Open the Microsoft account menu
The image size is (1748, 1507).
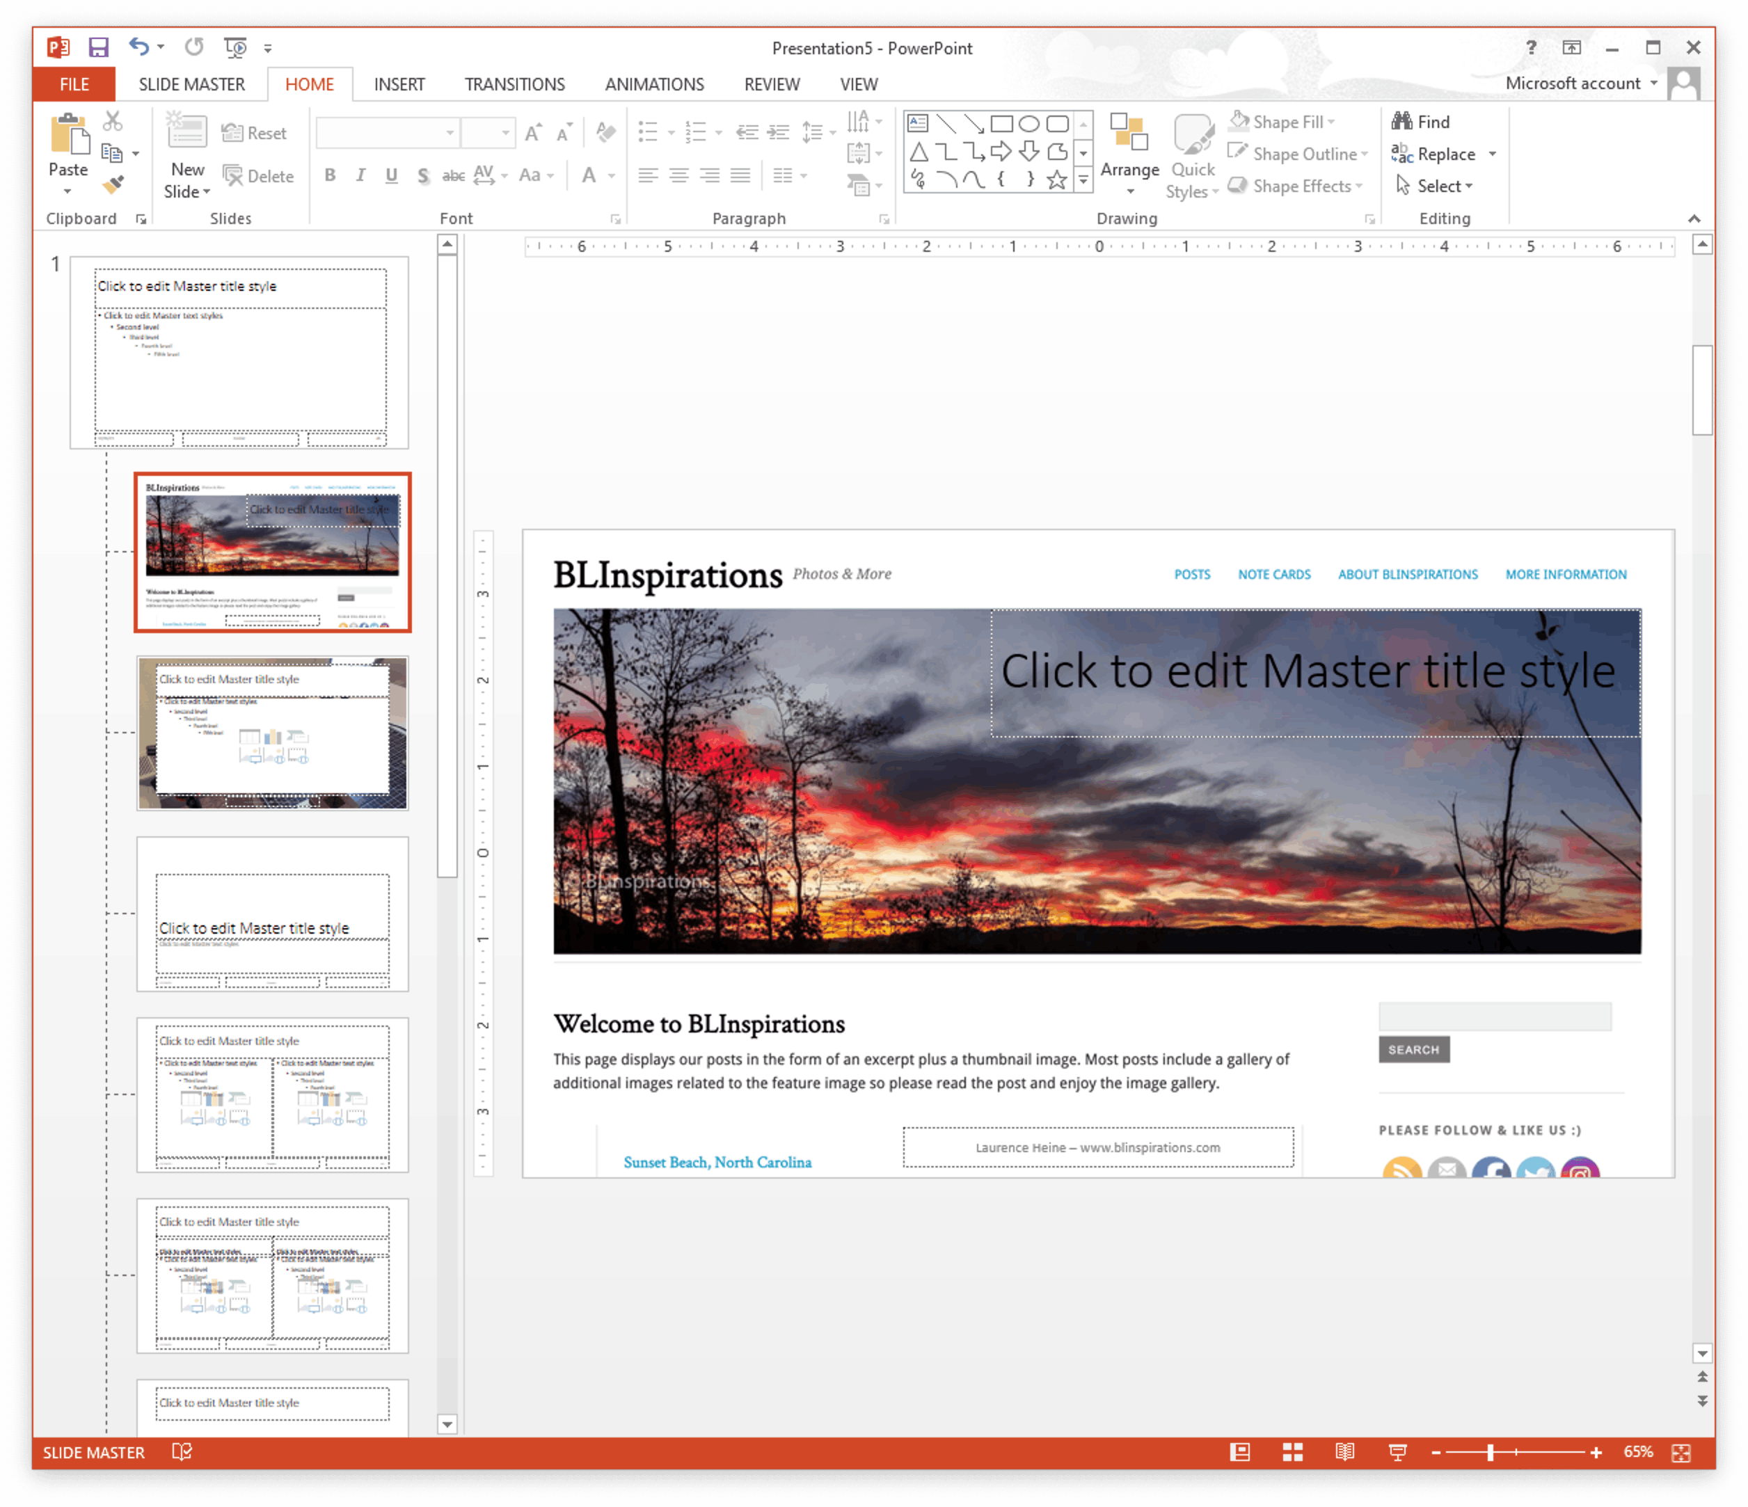pos(1580,83)
